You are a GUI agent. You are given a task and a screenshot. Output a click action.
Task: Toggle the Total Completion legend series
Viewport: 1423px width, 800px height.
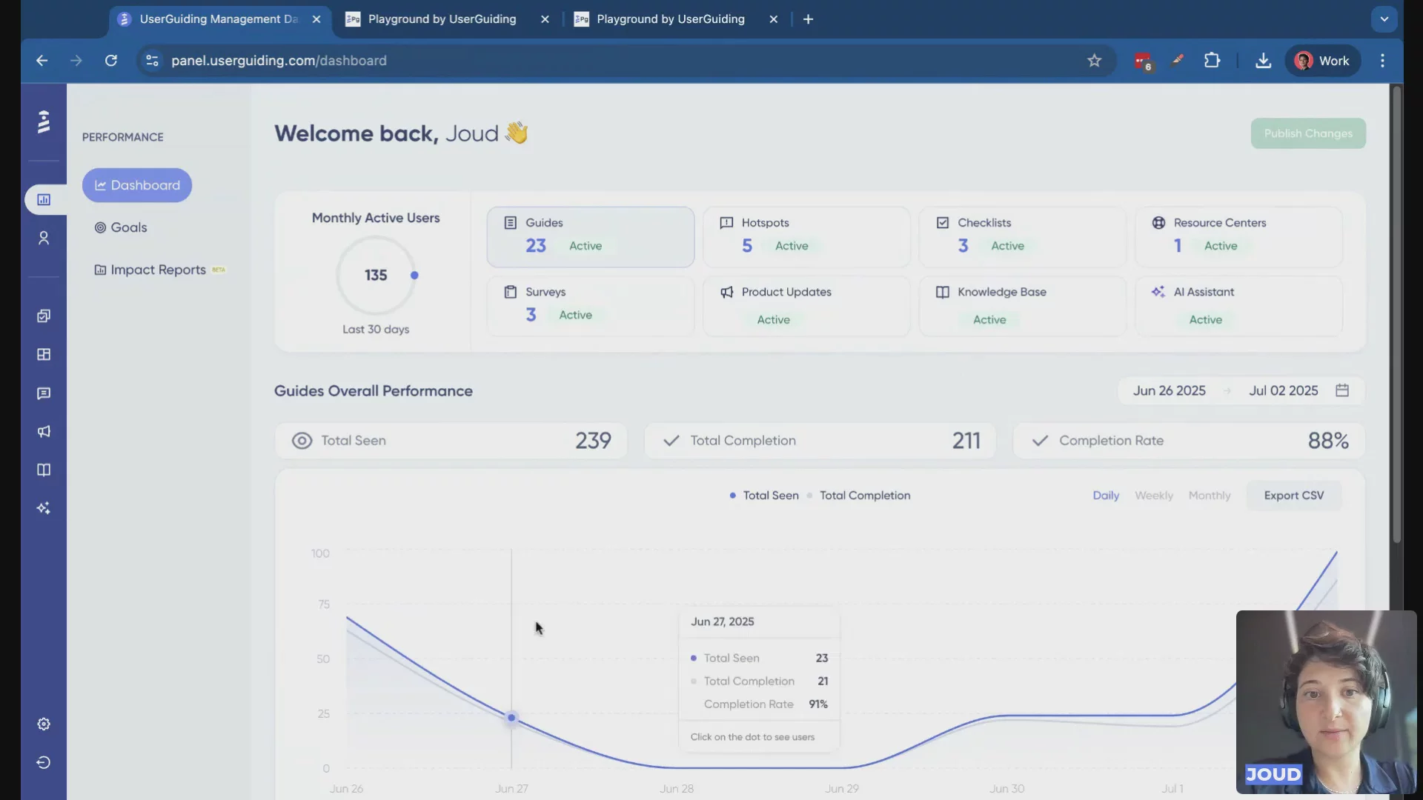[858, 496]
